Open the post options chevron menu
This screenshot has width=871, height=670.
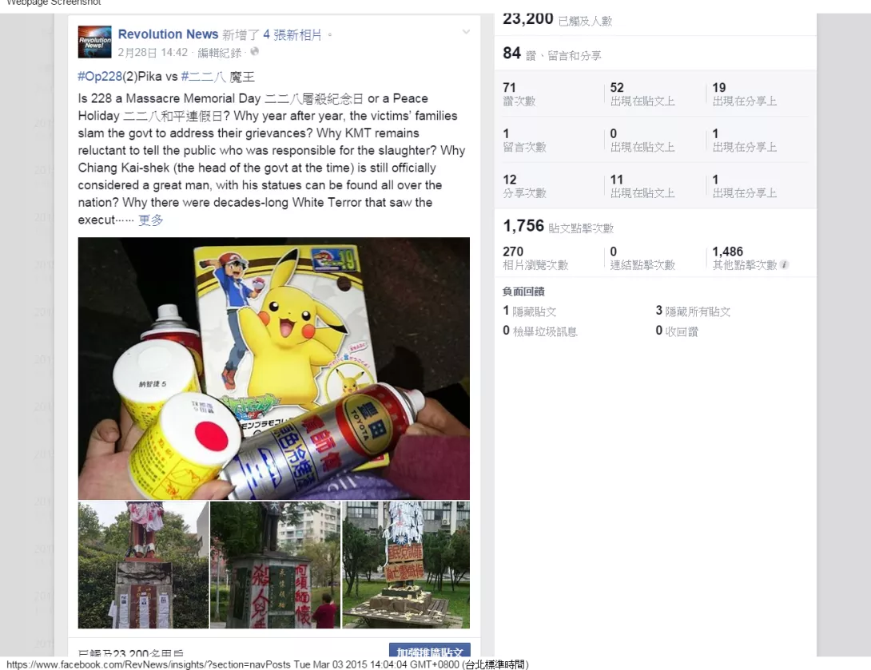(x=466, y=32)
